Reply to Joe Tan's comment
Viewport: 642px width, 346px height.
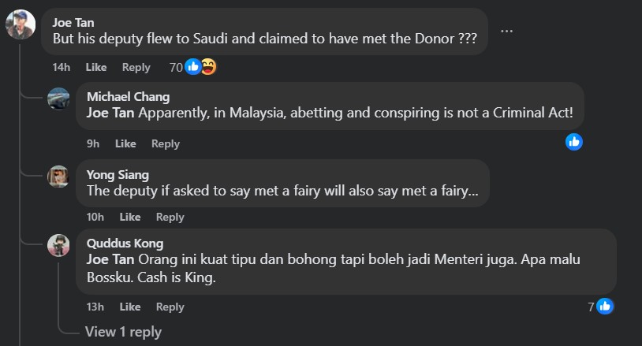pyautogui.click(x=136, y=67)
